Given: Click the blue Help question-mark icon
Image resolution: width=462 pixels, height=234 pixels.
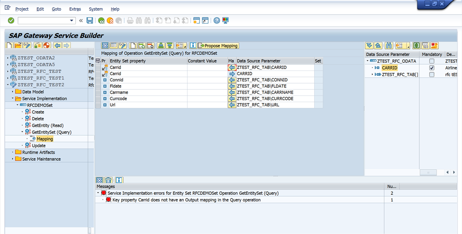Looking at the screenshot, I should (217, 21).
